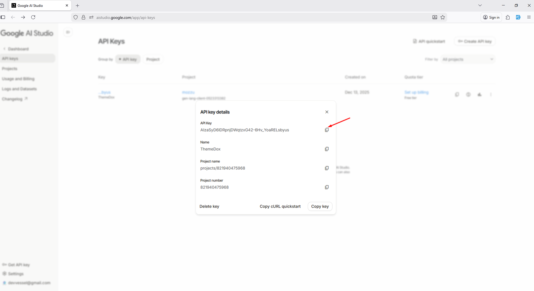534x291 pixels.
Task: Click the projects/821940475968 value
Action: point(223,168)
